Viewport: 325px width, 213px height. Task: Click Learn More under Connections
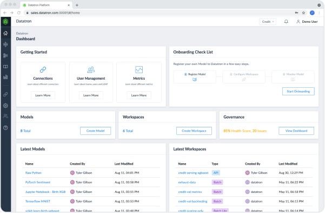coord(43,95)
